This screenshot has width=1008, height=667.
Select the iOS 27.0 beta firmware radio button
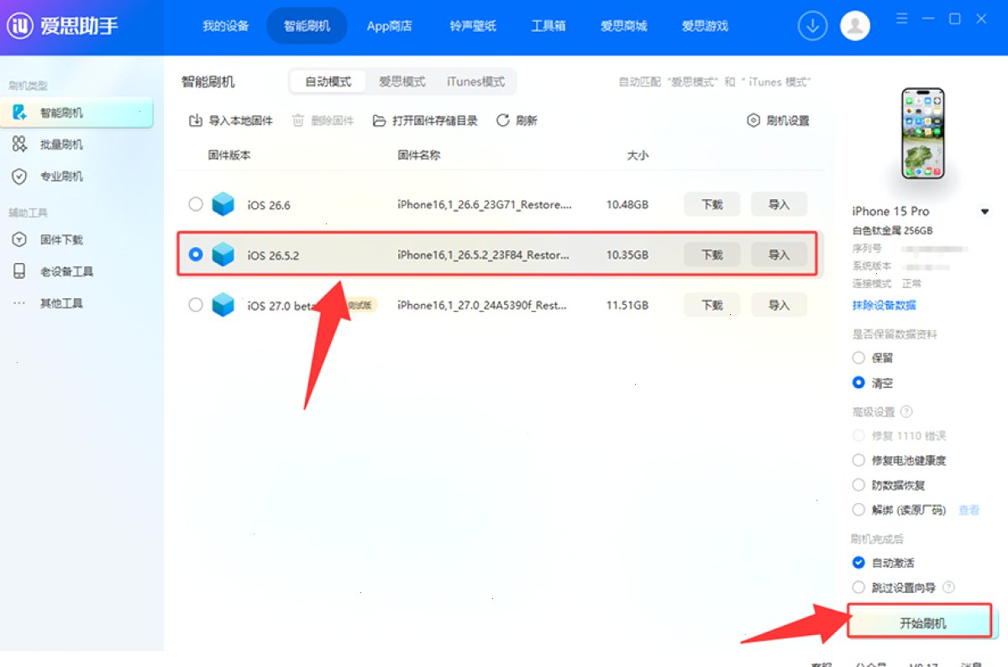click(196, 305)
